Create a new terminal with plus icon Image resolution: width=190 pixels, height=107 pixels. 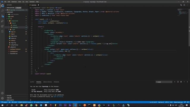point(175,82)
